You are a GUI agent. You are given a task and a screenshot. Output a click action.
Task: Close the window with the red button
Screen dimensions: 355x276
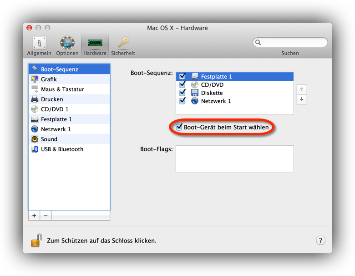[29, 28]
